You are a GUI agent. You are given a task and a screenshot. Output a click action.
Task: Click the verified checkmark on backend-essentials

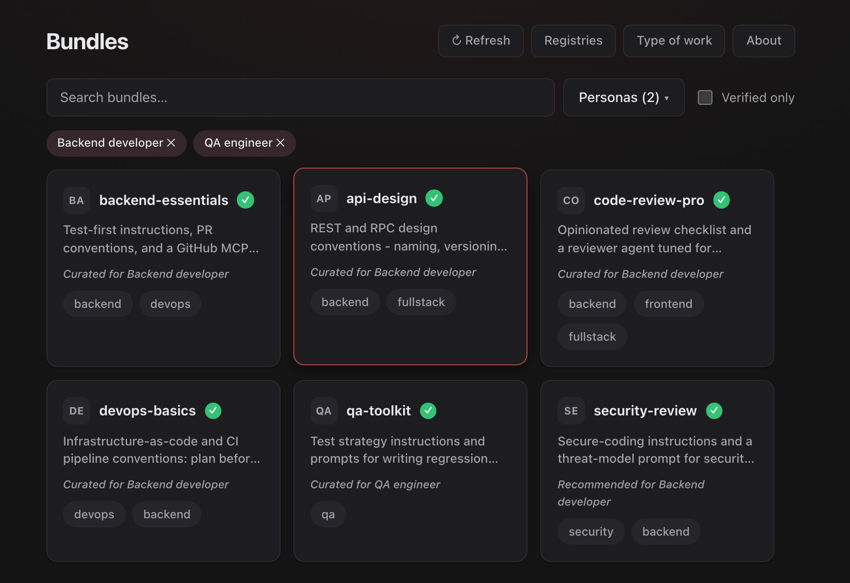click(246, 200)
